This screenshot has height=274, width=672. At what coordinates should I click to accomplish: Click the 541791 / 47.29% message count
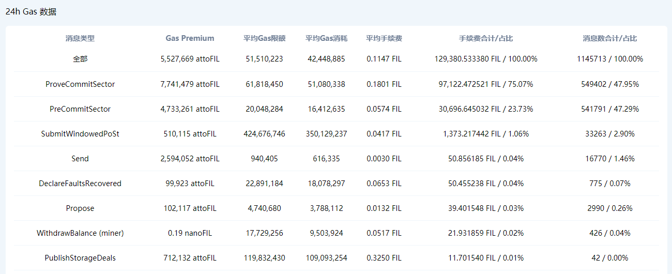(610, 109)
